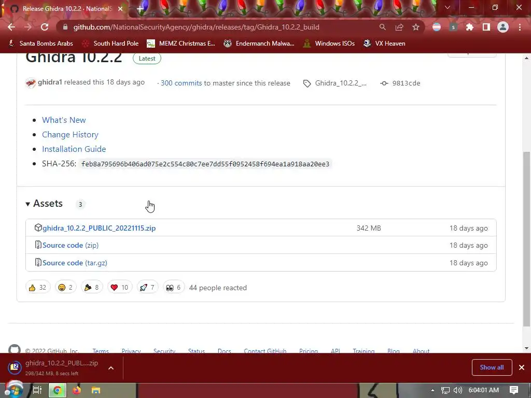Click the 44 people reacted text

pos(218,288)
